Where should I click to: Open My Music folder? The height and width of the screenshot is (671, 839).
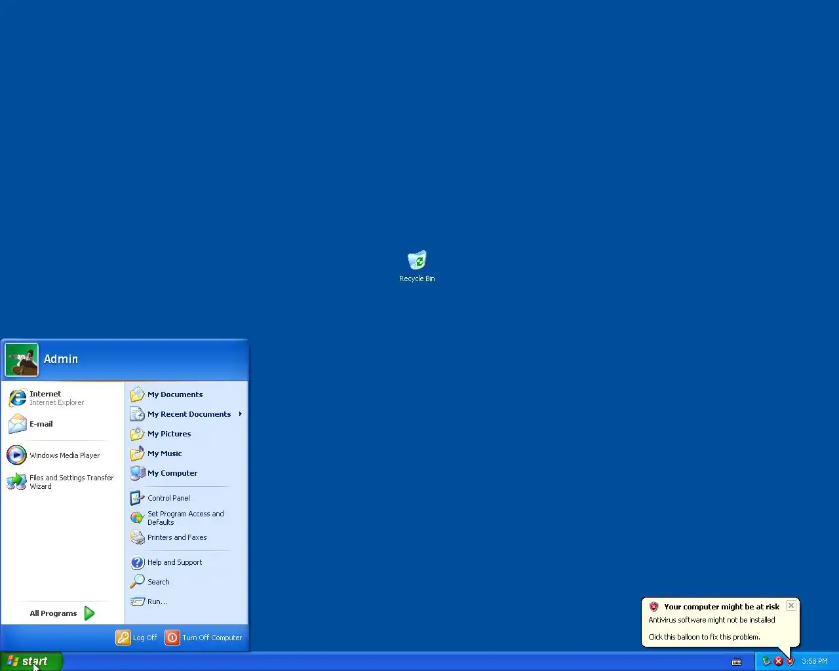pyautogui.click(x=186, y=453)
